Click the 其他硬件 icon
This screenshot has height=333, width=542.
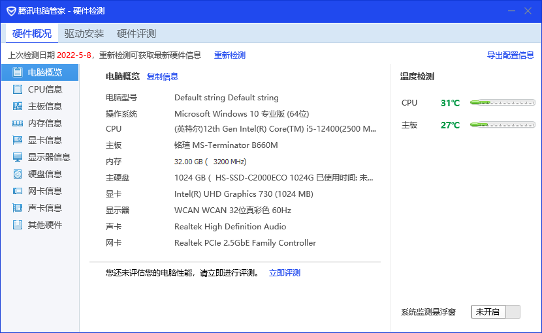(x=17, y=225)
